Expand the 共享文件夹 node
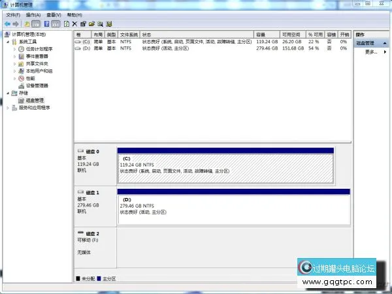 tap(14, 64)
